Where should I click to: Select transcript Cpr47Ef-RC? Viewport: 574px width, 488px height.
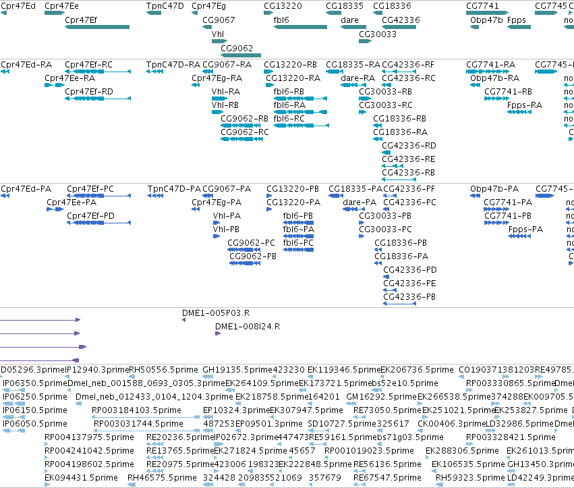pyautogui.click(x=98, y=72)
